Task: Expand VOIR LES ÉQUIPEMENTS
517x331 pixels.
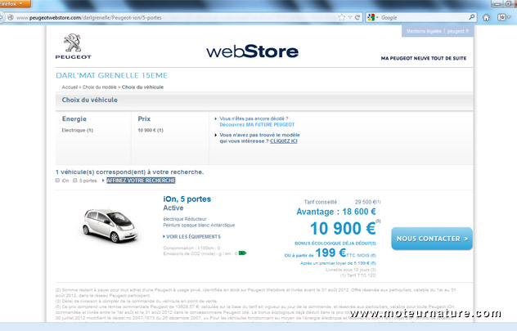Action: click(193, 237)
